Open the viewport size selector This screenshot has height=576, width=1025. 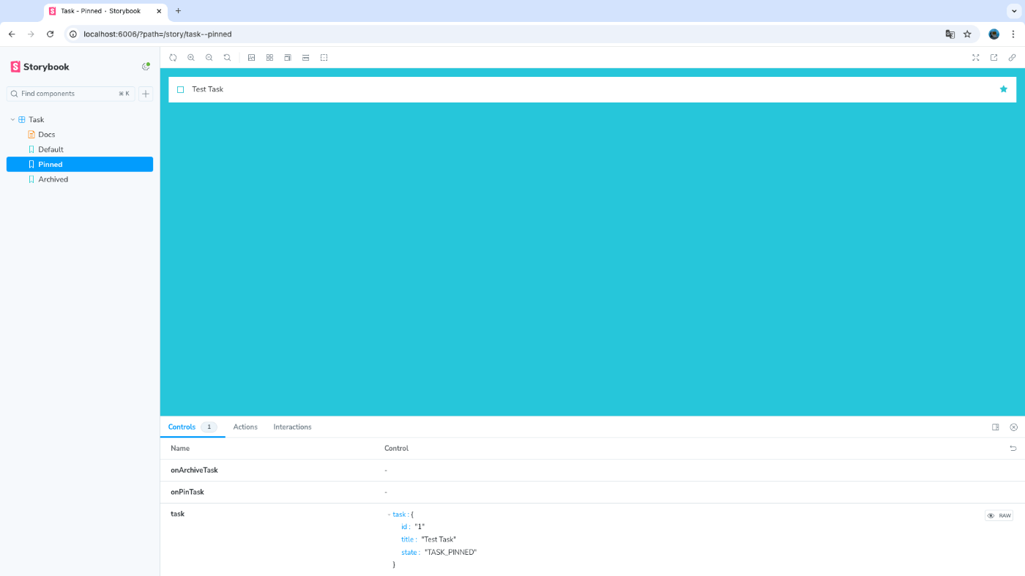click(x=288, y=57)
